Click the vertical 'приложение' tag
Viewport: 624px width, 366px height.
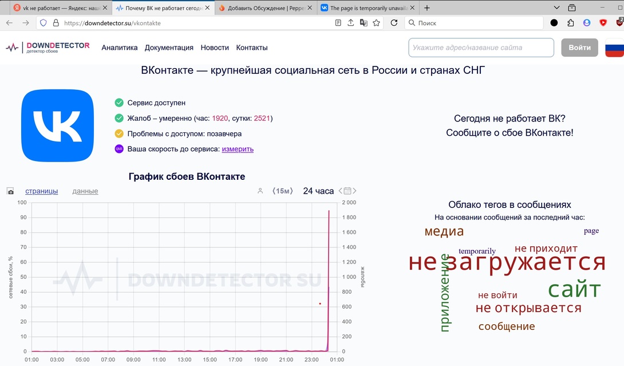[444, 293]
